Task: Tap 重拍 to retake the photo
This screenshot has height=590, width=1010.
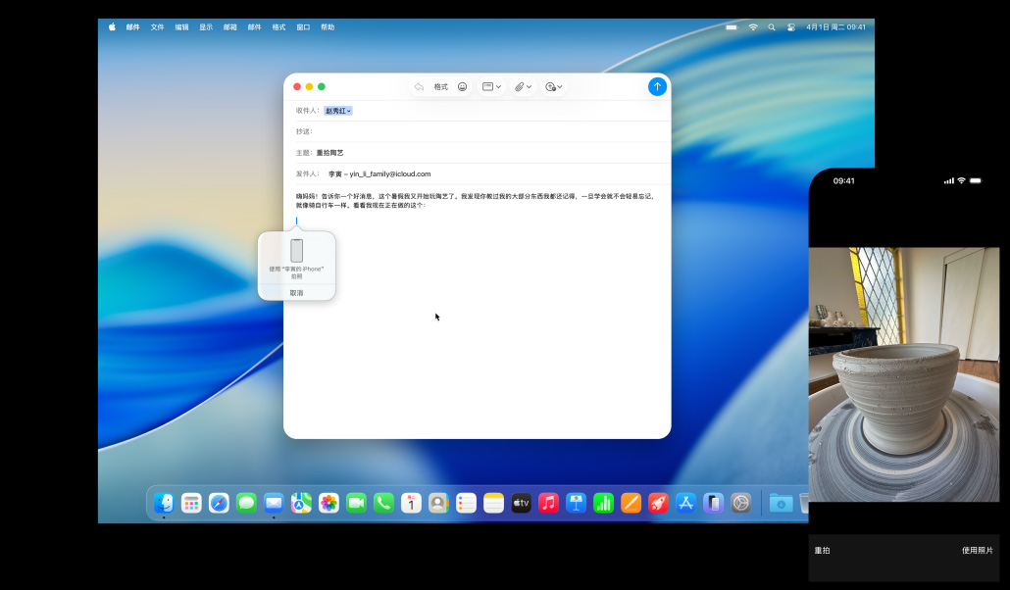Action: click(x=822, y=551)
